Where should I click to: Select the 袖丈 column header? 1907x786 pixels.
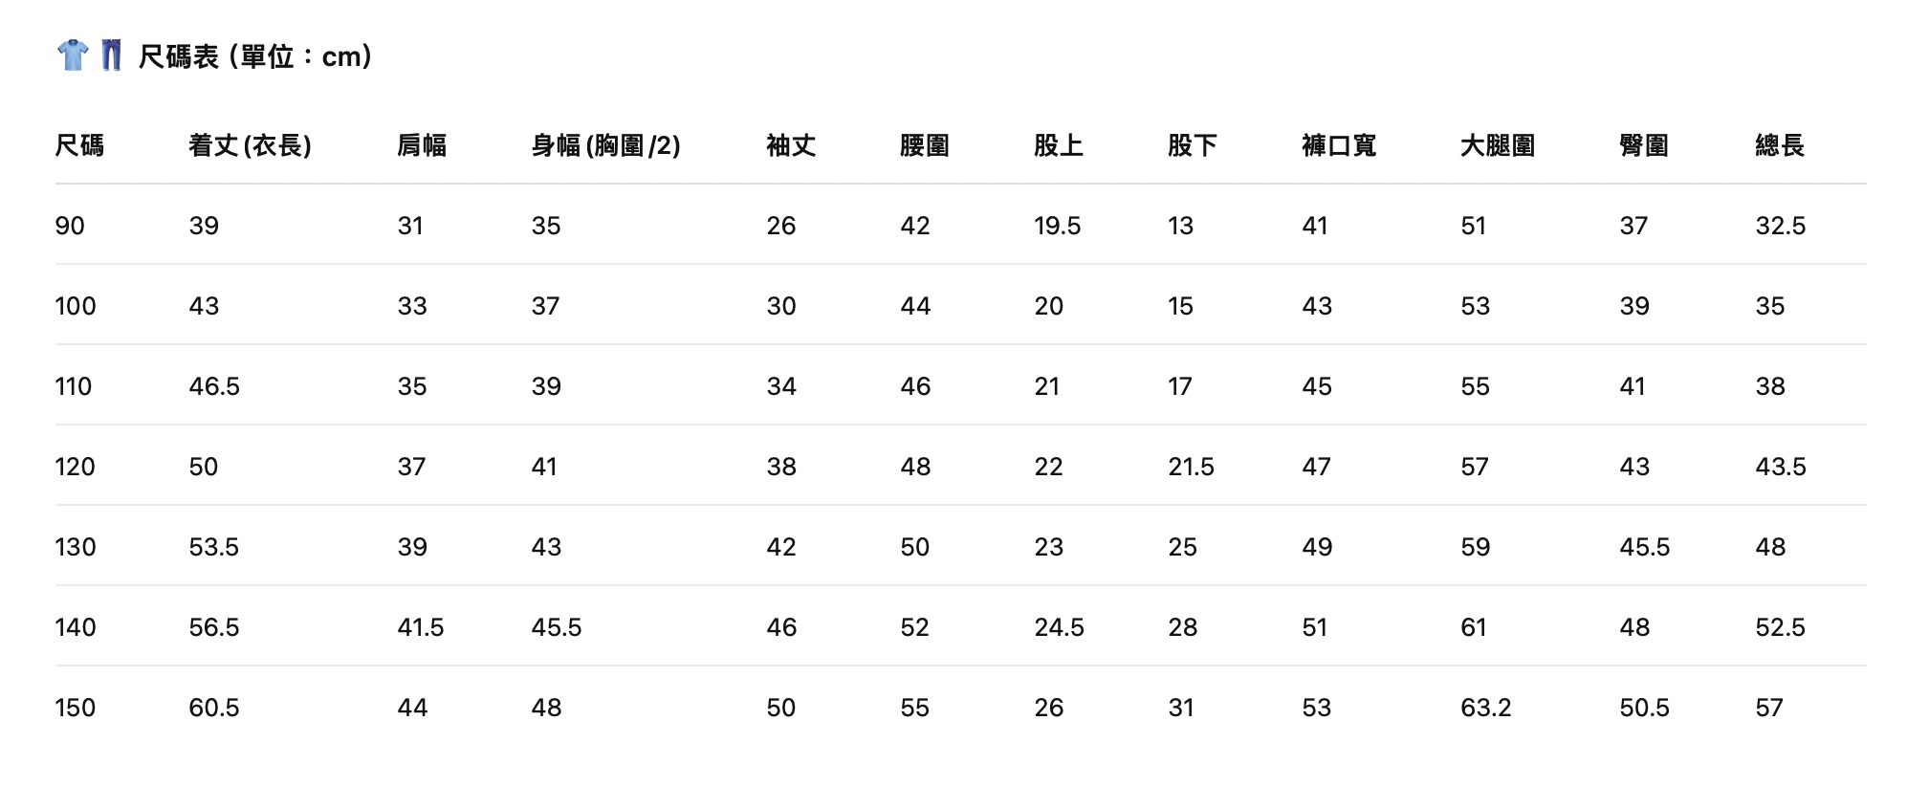[x=791, y=145]
